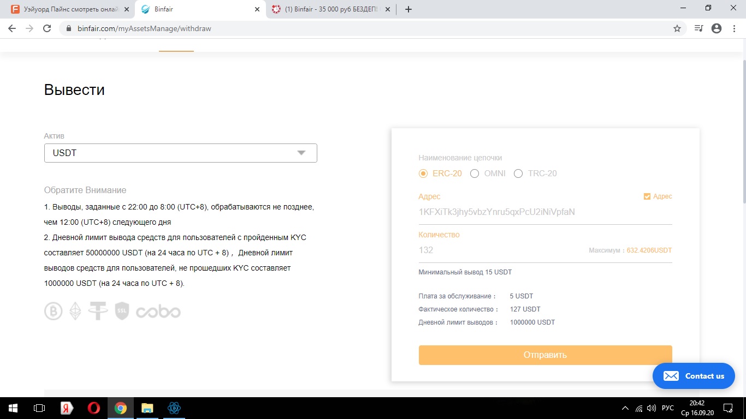
Task: Open File Explorer from the taskbar
Action: pyautogui.click(x=147, y=408)
